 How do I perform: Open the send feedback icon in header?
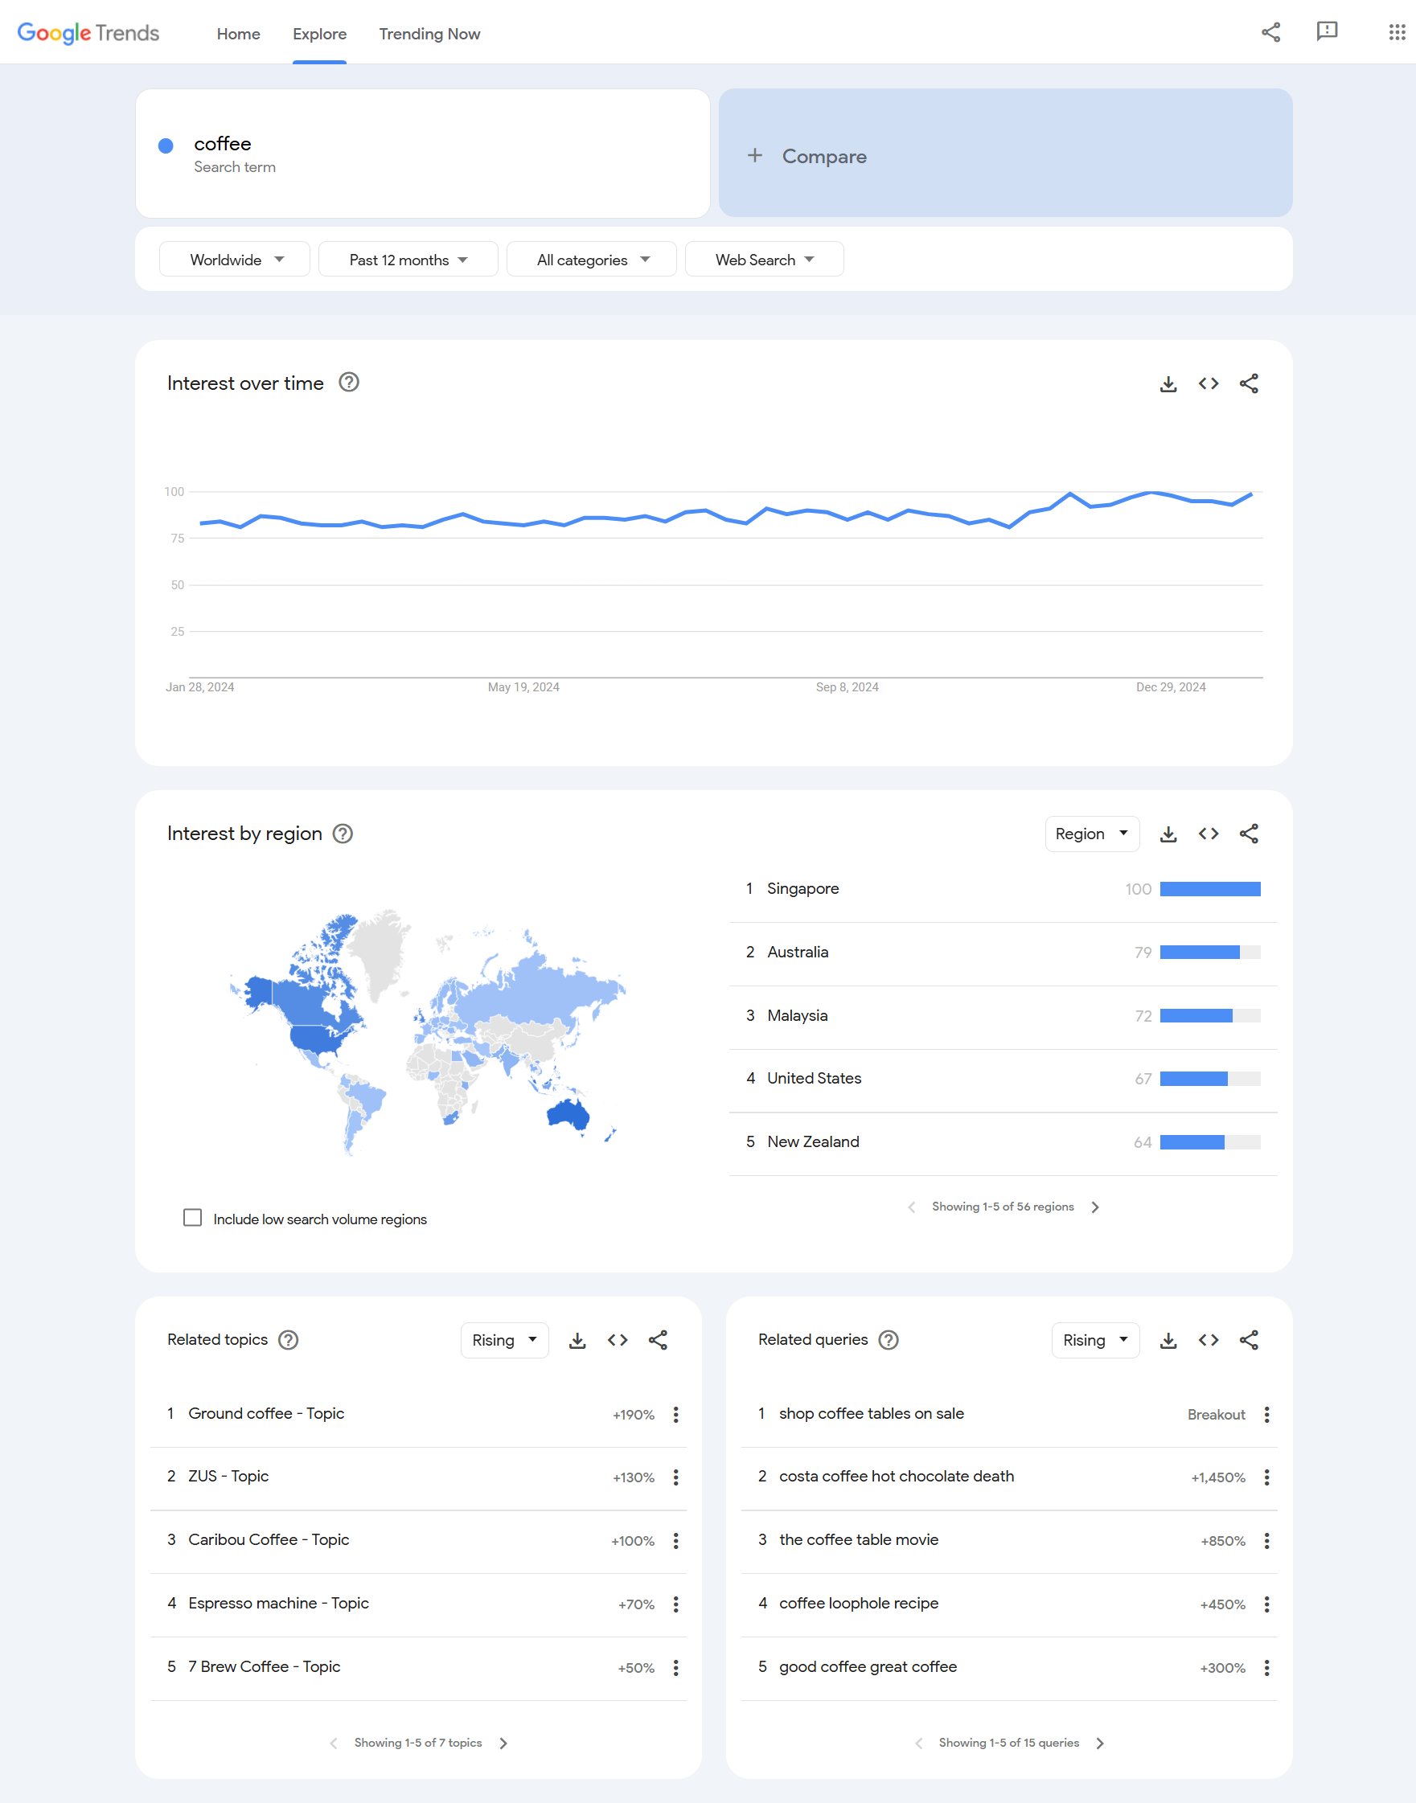[1327, 32]
